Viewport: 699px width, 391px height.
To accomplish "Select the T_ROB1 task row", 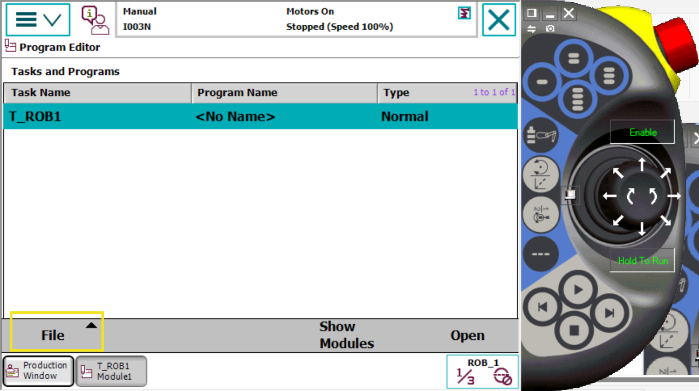I will [260, 116].
